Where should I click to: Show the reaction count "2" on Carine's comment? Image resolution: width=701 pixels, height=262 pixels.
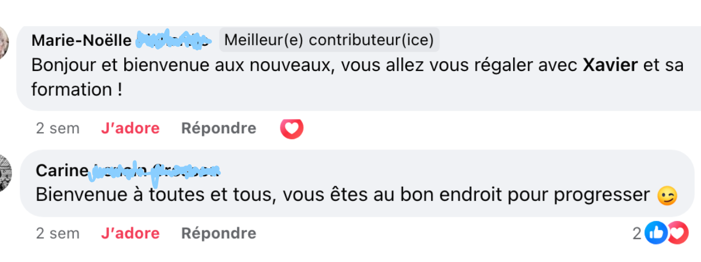(637, 234)
